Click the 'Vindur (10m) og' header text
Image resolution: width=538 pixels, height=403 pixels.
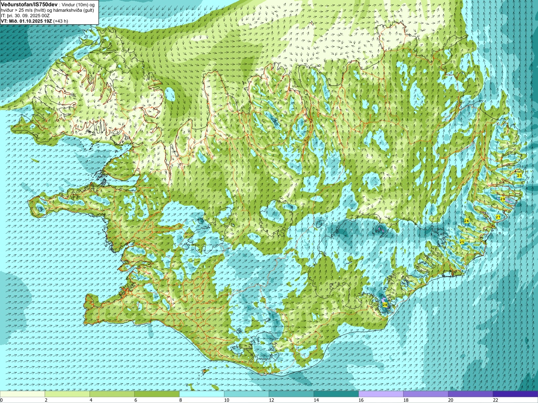[x=78, y=4]
